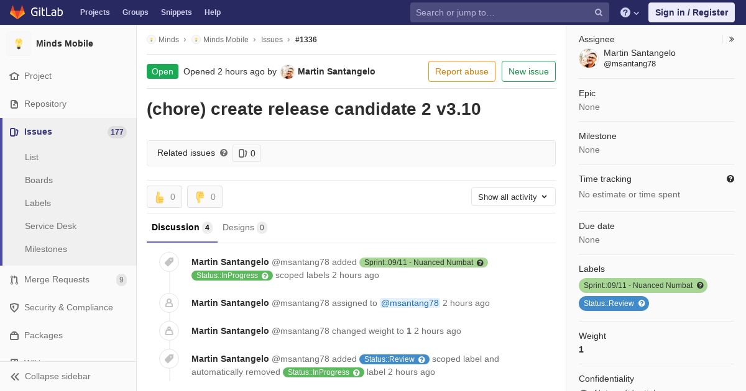Switch to the Discussion tab
The width and height of the screenshot is (746, 391).
tap(182, 228)
